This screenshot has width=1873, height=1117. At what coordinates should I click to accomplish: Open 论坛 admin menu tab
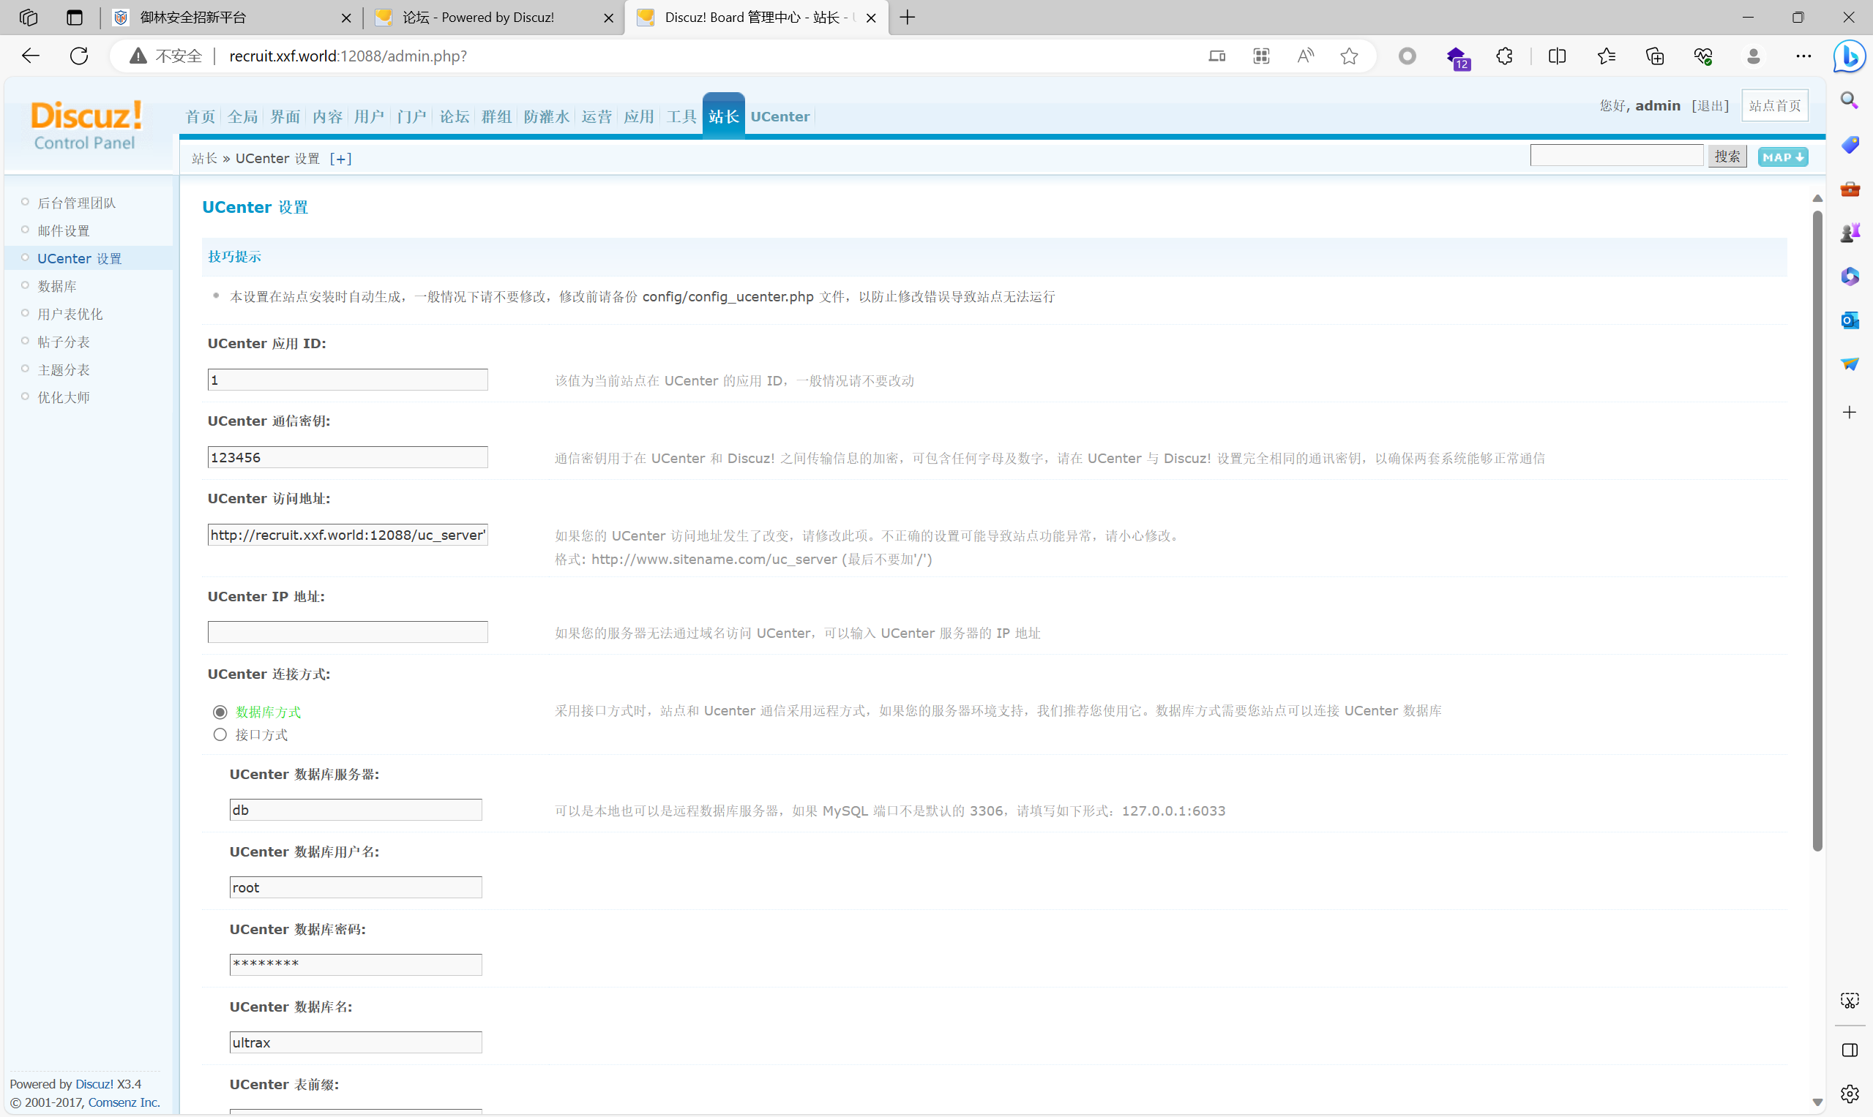click(454, 116)
